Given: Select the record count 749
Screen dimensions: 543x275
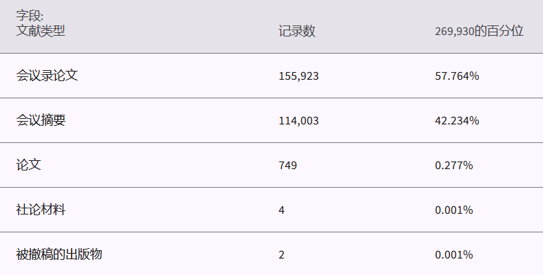Looking at the screenshot, I should (x=288, y=165).
